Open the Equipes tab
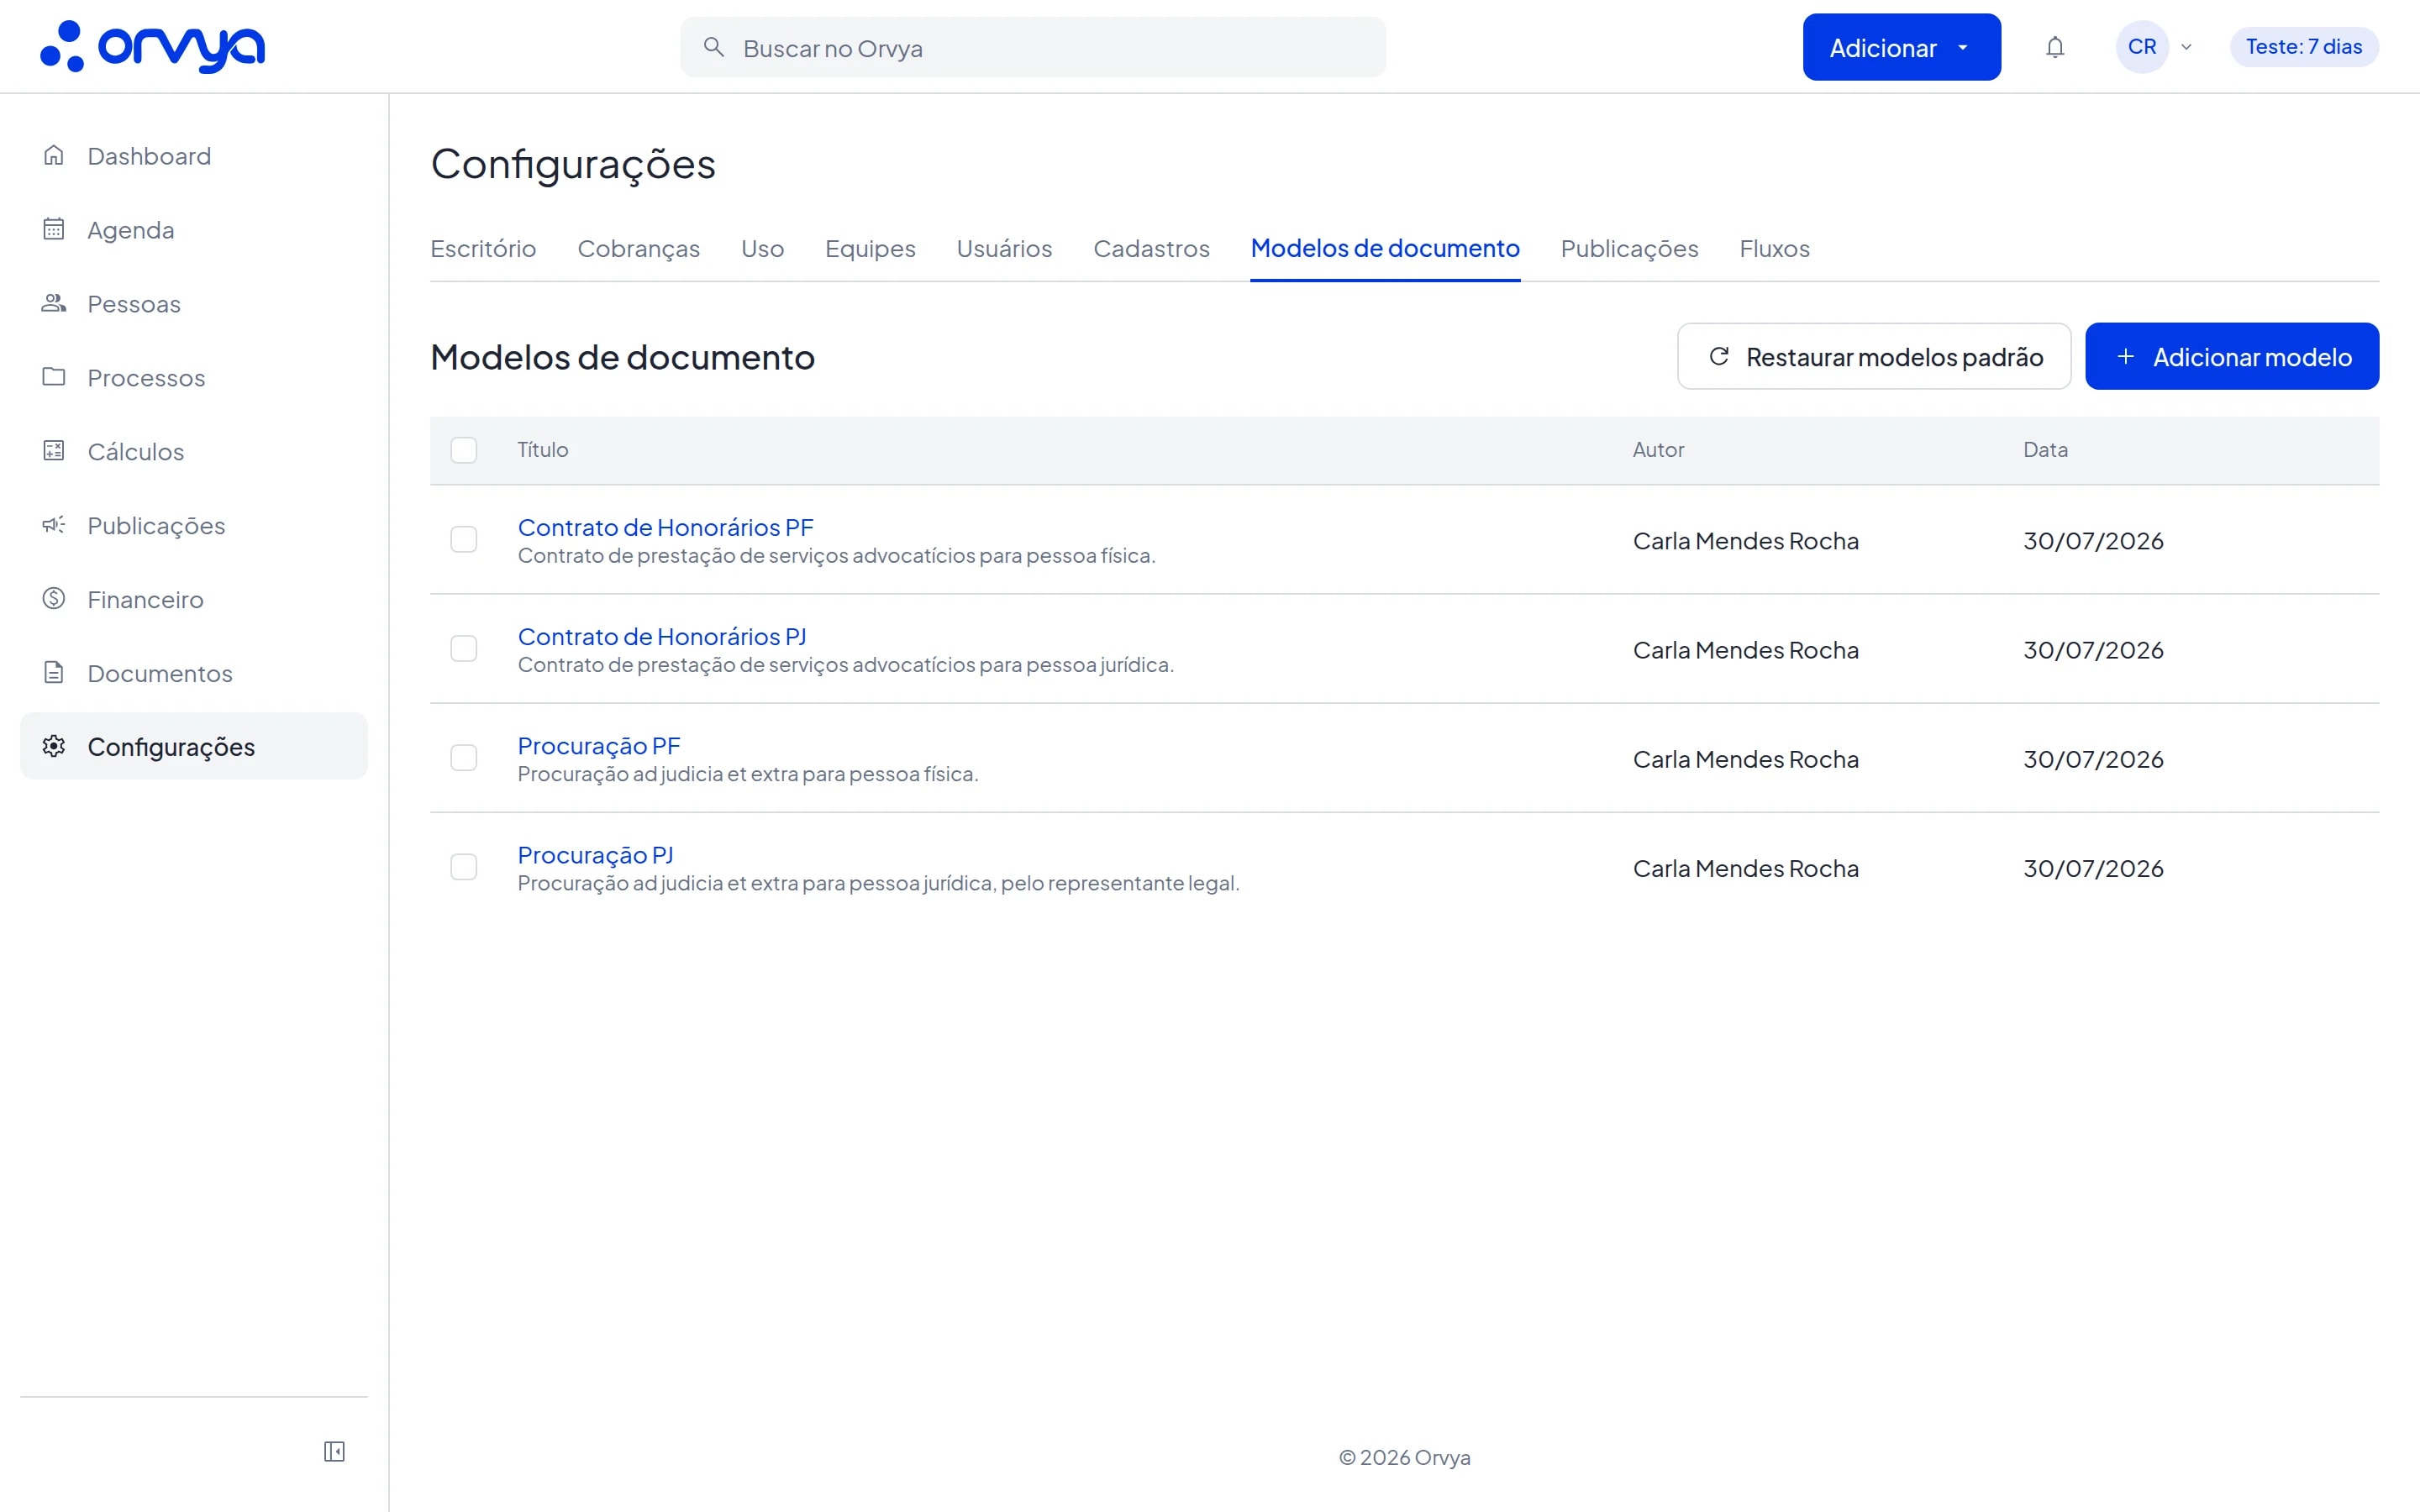Image resolution: width=2420 pixels, height=1512 pixels. (x=870, y=248)
